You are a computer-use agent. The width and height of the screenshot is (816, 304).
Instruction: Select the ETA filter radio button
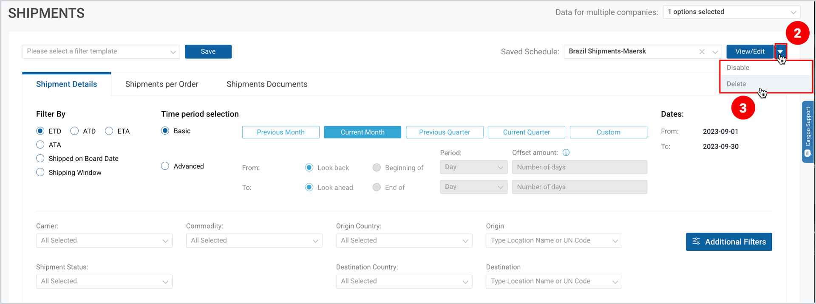[109, 131]
